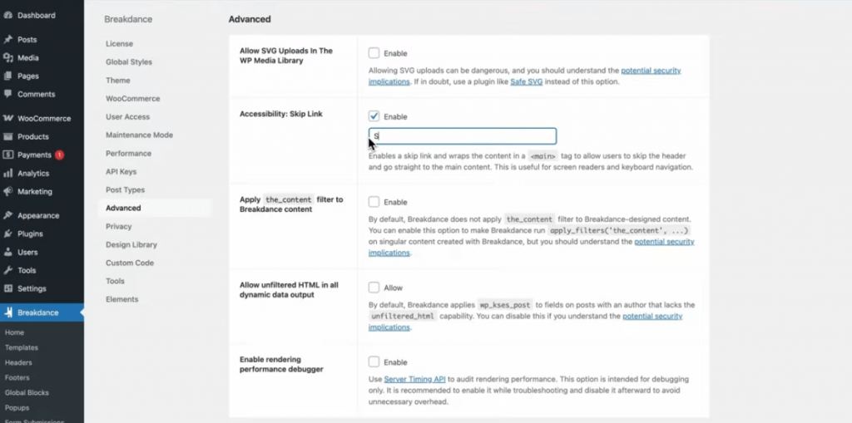Click the Dashboard icon in WordPress sidebar
The height and width of the screenshot is (423, 852).
(x=8, y=15)
